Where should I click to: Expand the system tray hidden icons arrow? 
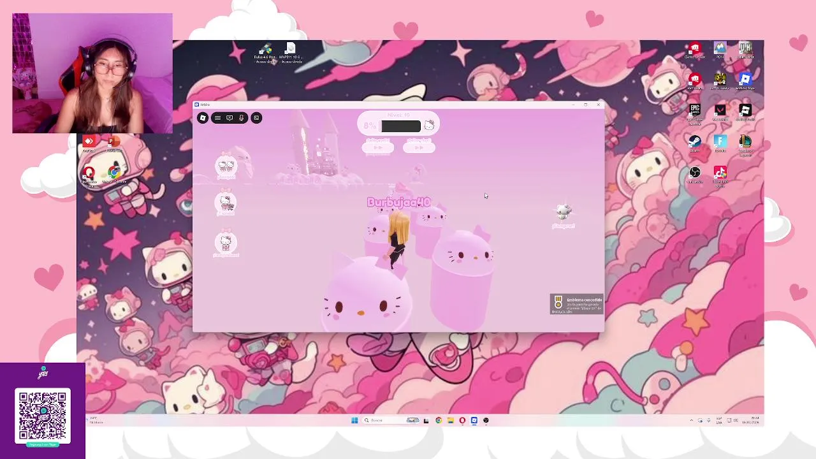(692, 421)
